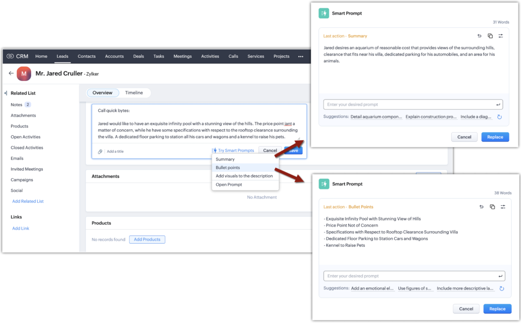This screenshot has width=521, height=323.
Task: Click the CRM logo in the navigation bar
Action: pos(16,56)
